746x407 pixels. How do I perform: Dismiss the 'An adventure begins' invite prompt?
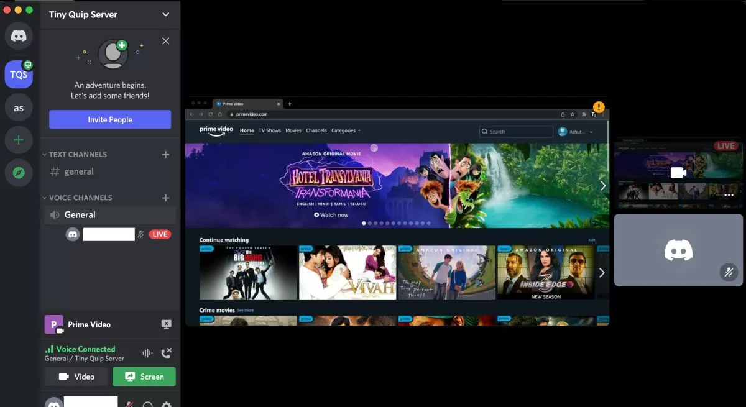pyautogui.click(x=165, y=41)
